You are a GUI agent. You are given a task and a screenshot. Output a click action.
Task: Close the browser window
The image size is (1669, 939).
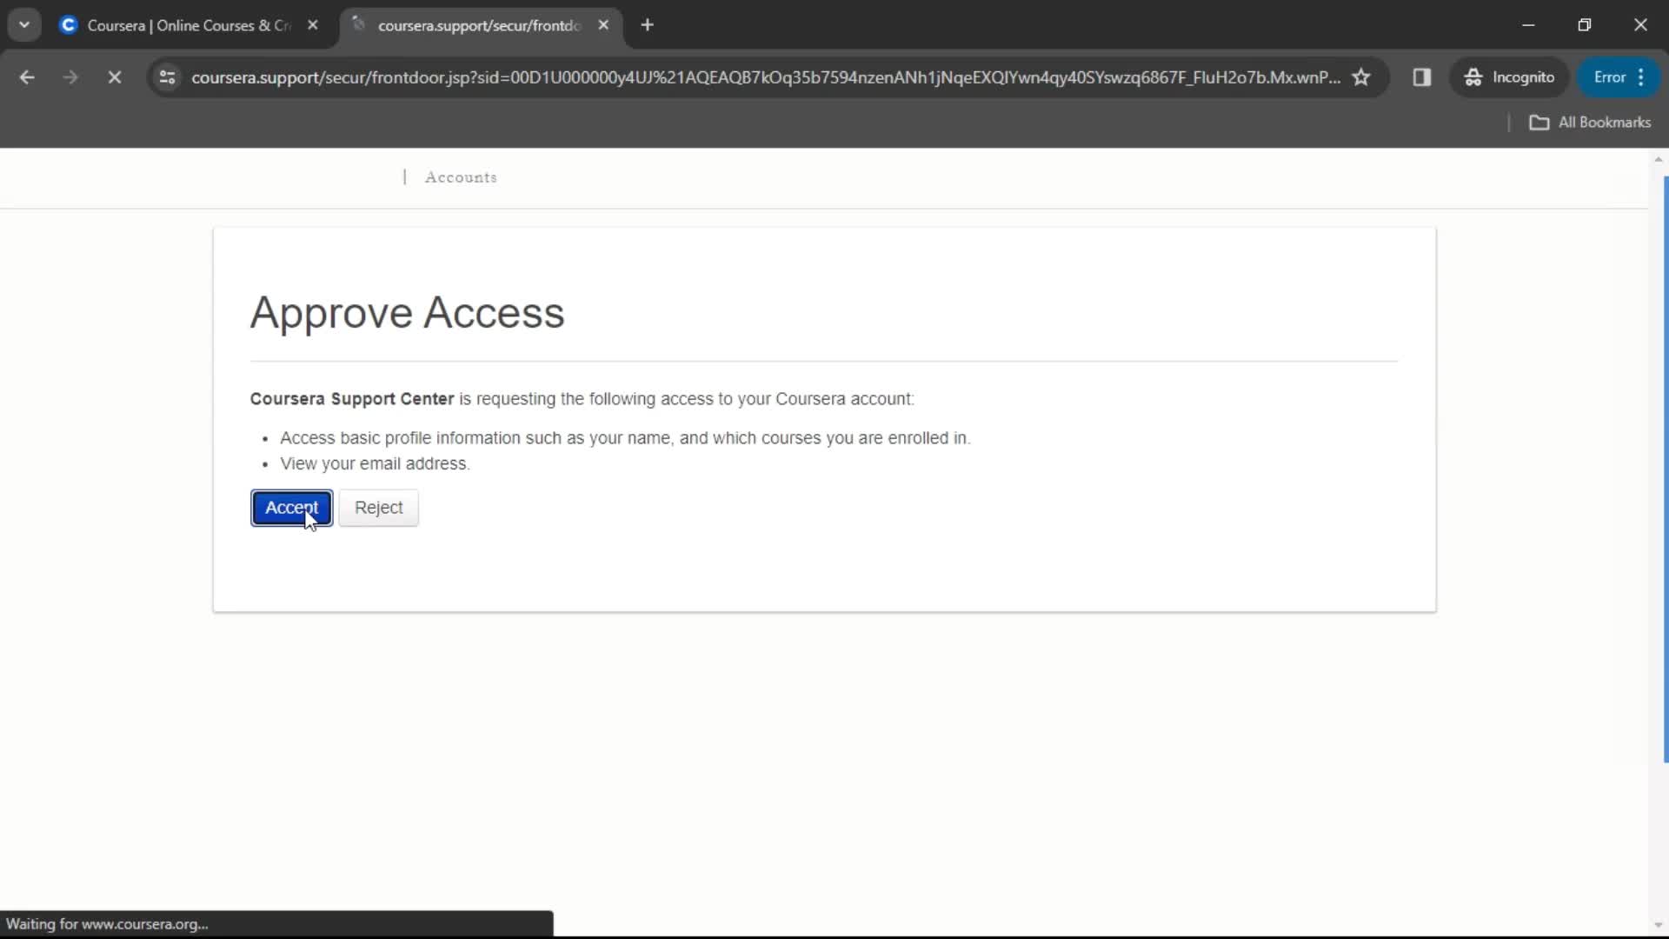pos(1639,25)
